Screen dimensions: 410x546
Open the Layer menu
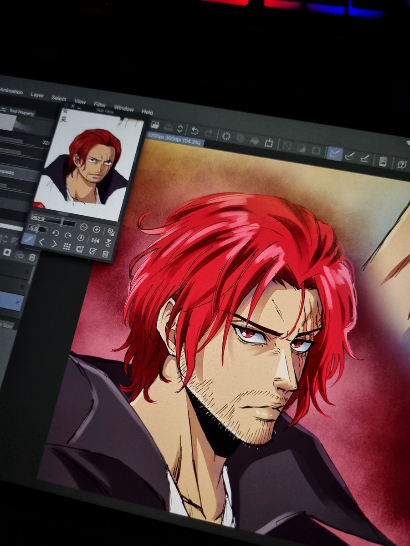coord(37,95)
